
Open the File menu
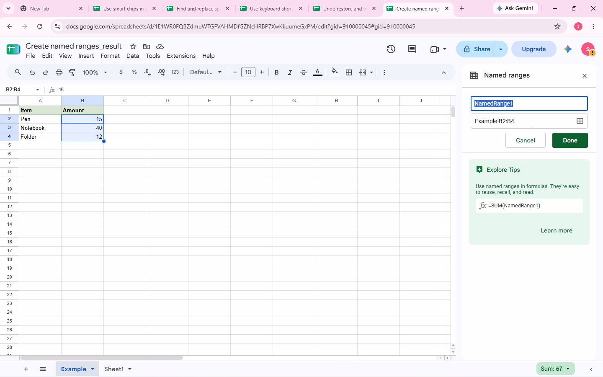click(31, 56)
